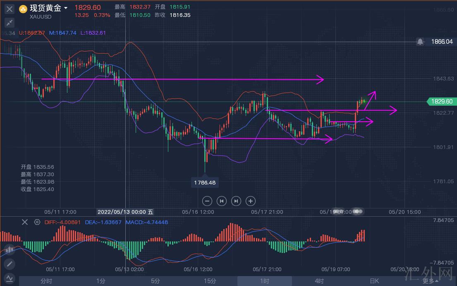
Task: Zoom out chart with minus button
Action: pyautogui.click(x=208, y=201)
